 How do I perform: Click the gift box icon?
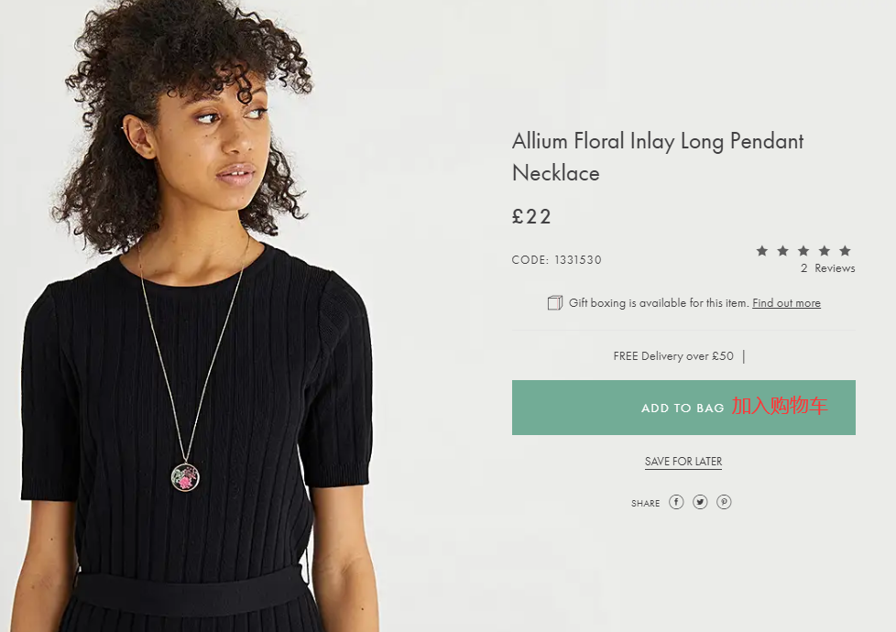554,303
